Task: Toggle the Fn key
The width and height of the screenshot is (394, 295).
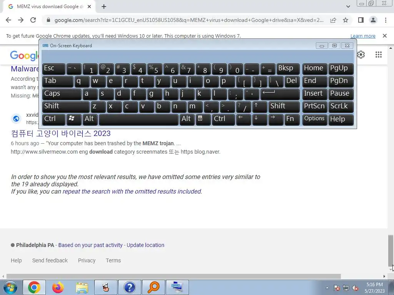Action: [292, 119]
